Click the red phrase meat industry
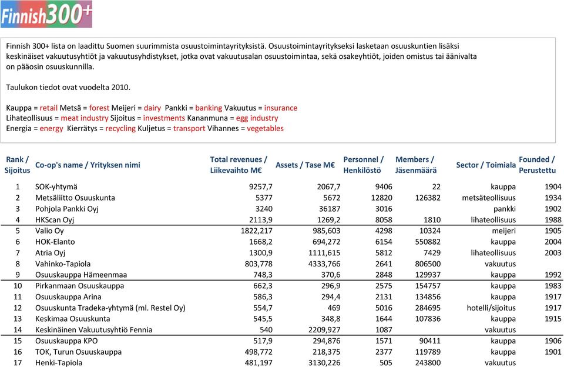This screenshot has width=564, height=367. click(85, 118)
